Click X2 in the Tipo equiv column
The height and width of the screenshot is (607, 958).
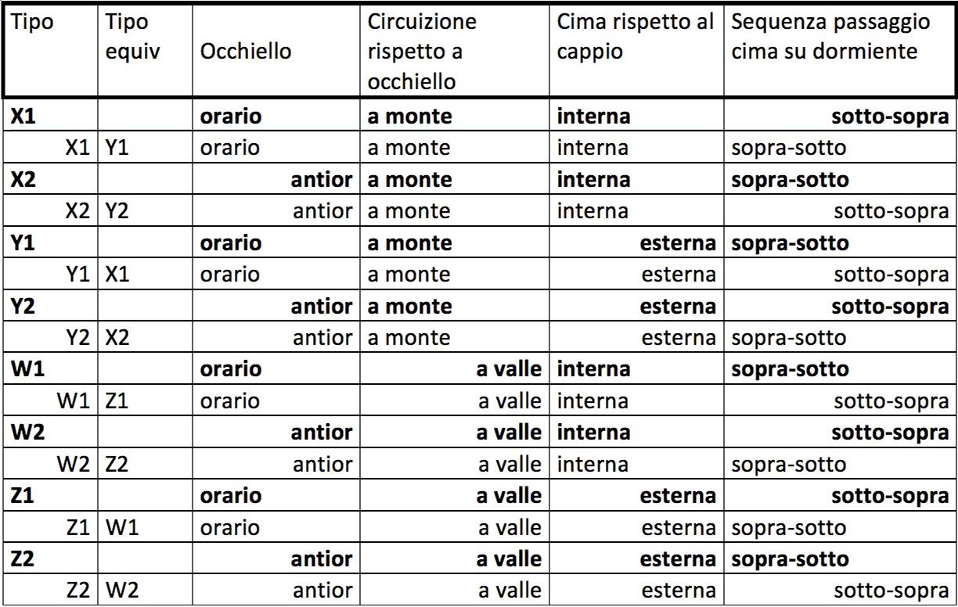click(x=116, y=338)
